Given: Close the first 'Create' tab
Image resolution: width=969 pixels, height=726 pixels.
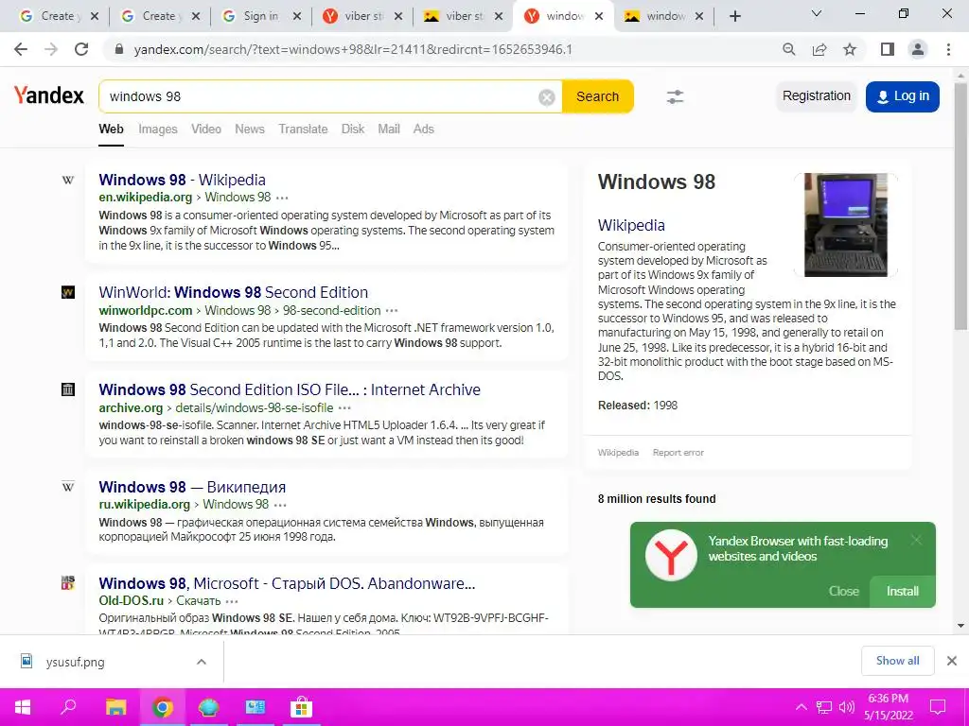Looking at the screenshot, I should tap(94, 17).
